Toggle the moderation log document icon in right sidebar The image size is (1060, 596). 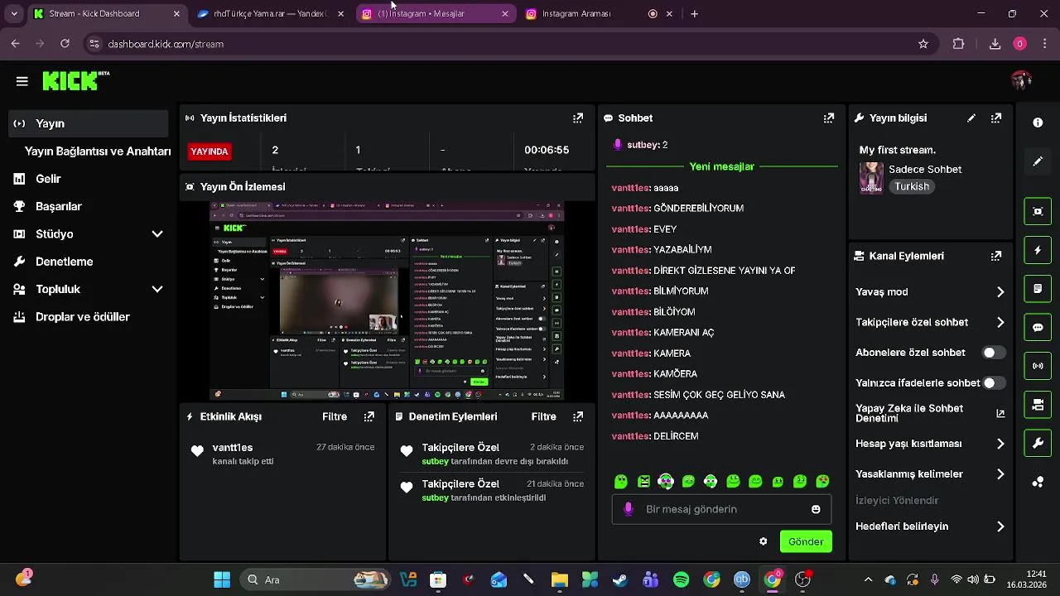pos(1038,289)
